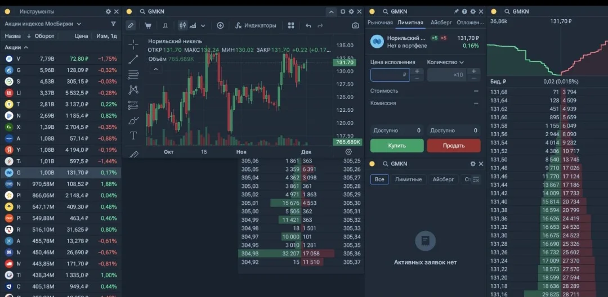Viewport: 608px width, 297px height.
Task: Select the red ×5 leverage badge
Action: point(444,38)
